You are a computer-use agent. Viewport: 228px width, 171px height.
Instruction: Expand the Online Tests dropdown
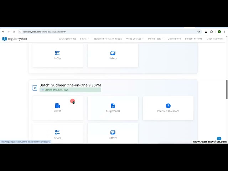coord(156,39)
